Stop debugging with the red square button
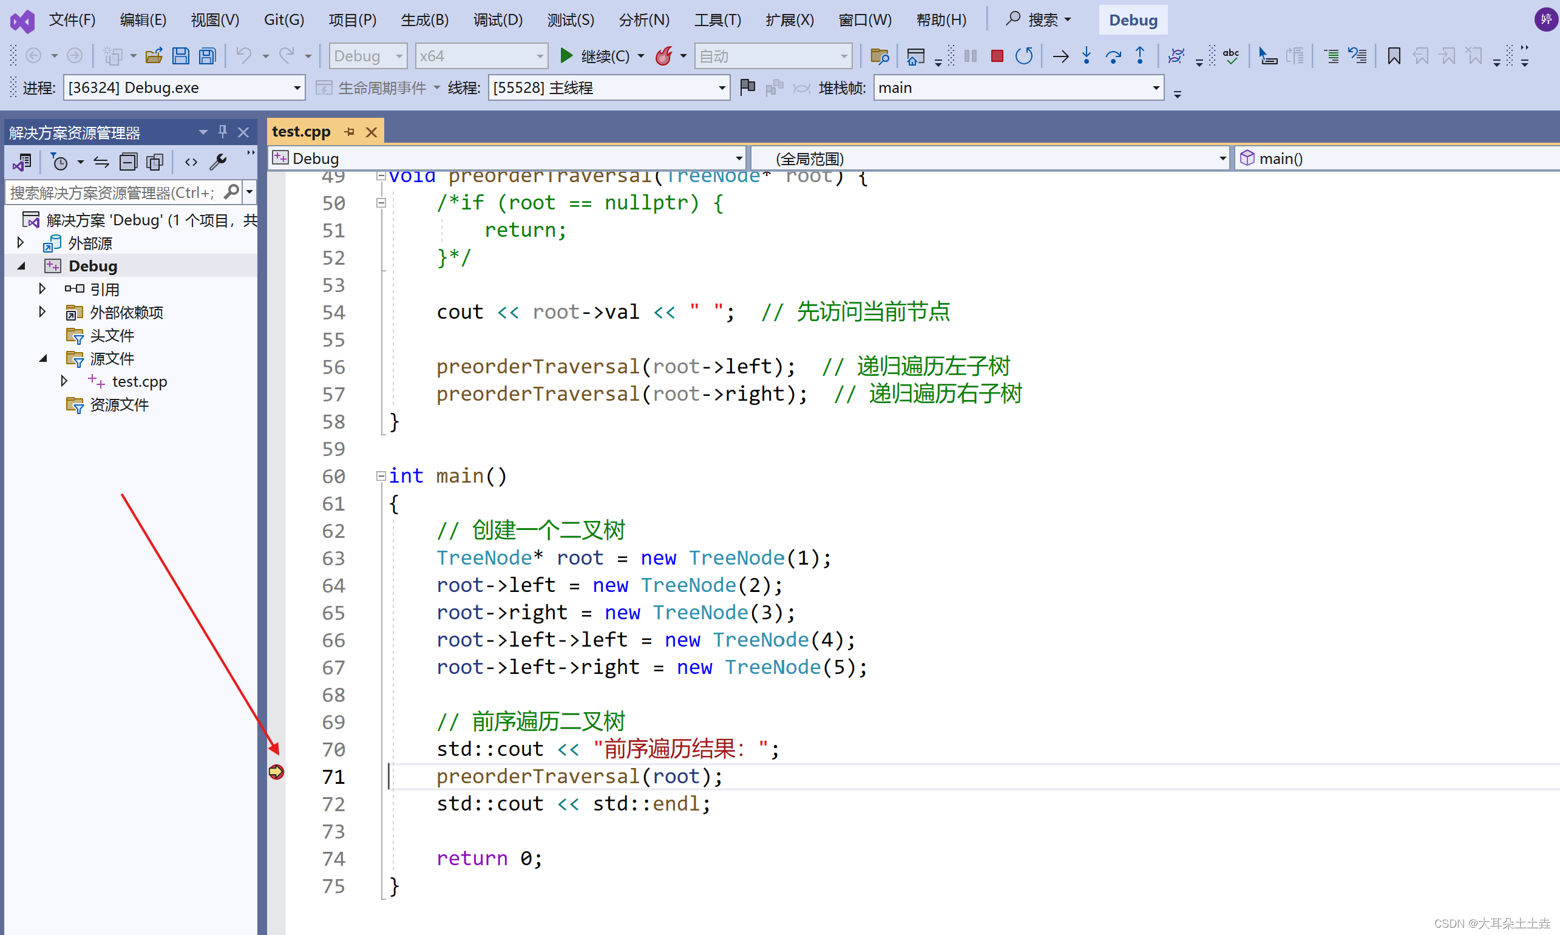This screenshot has width=1560, height=935. (x=997, y=56)
